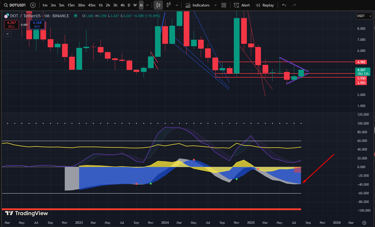Switch to the 4h timeframe
This screenshot has height=227, width=375.
122,5
